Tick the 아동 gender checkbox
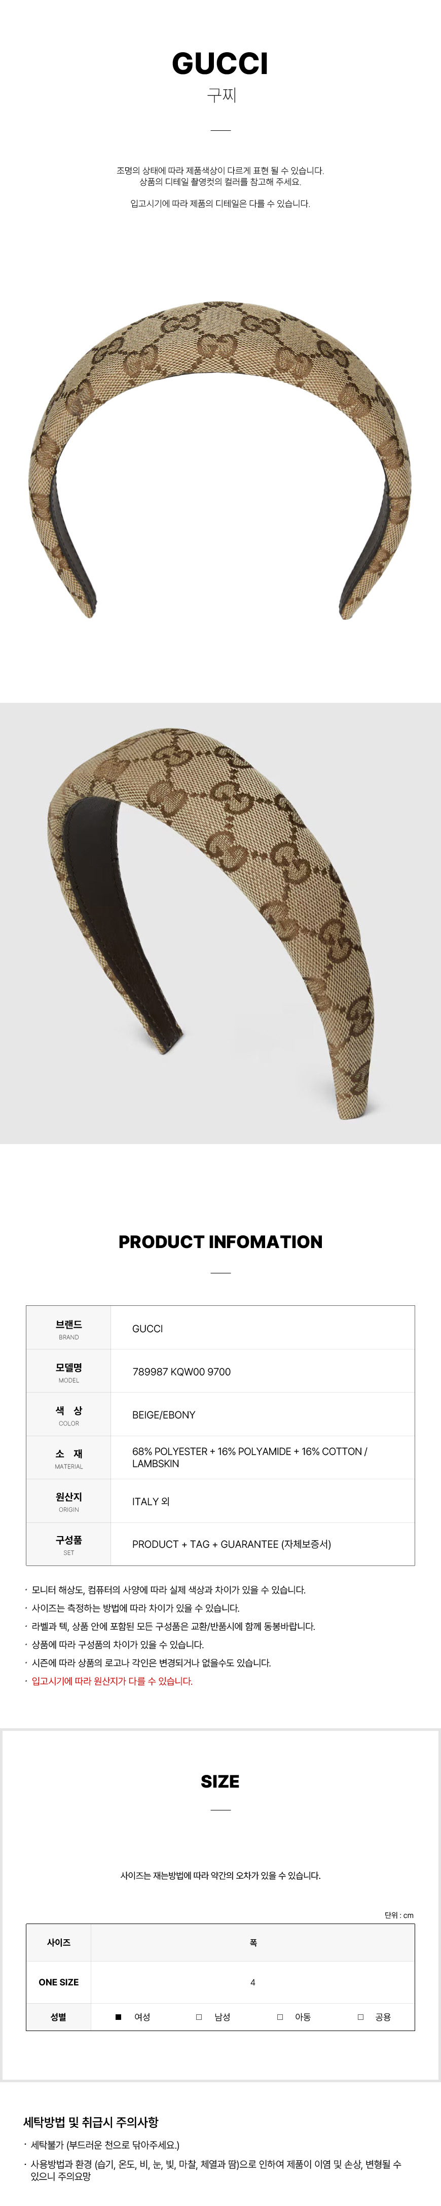This screenshot has width=441, height=2206. tap(279, 2017)
